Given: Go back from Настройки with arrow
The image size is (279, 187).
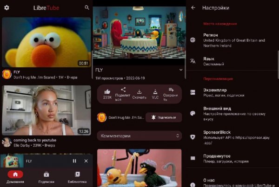Looking at the screenshot, I should (x=193, y=7).
